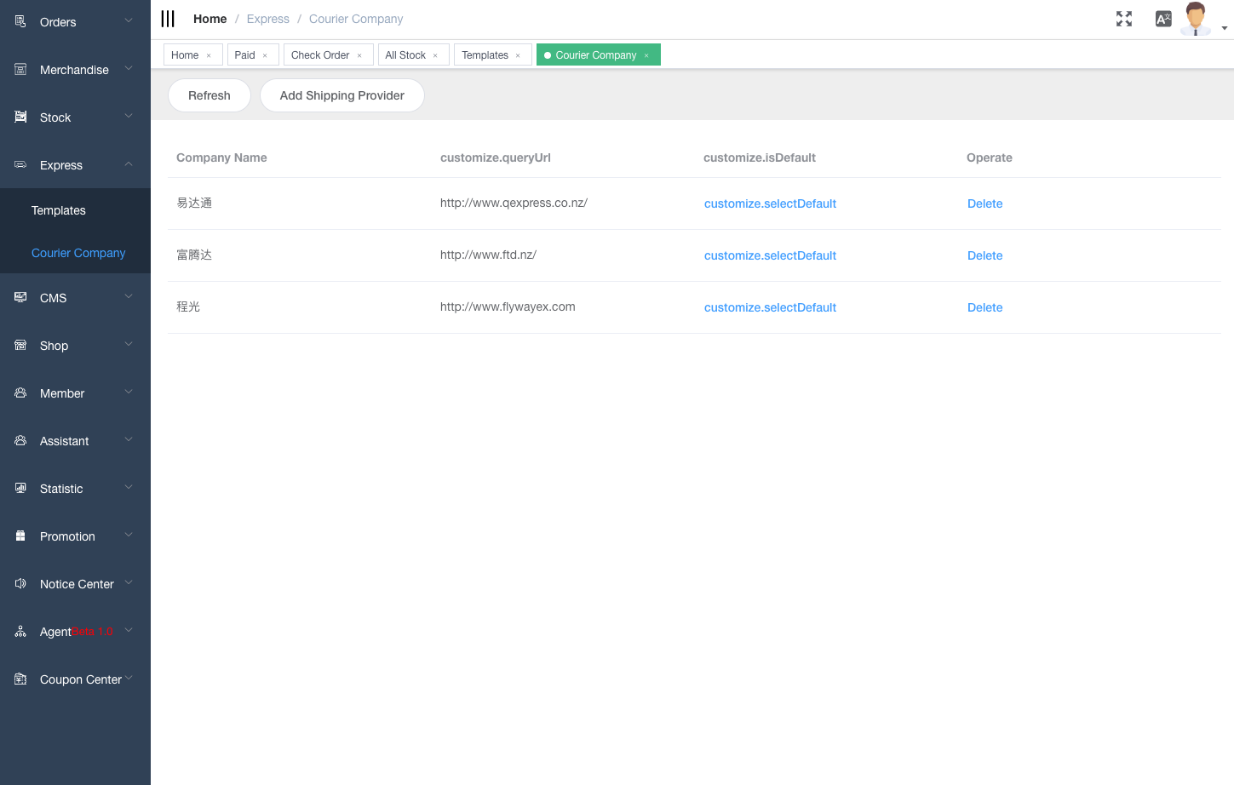Enable 程光 as default with selectDefault
The image size is (1234, 785).
tap(769, 307)
